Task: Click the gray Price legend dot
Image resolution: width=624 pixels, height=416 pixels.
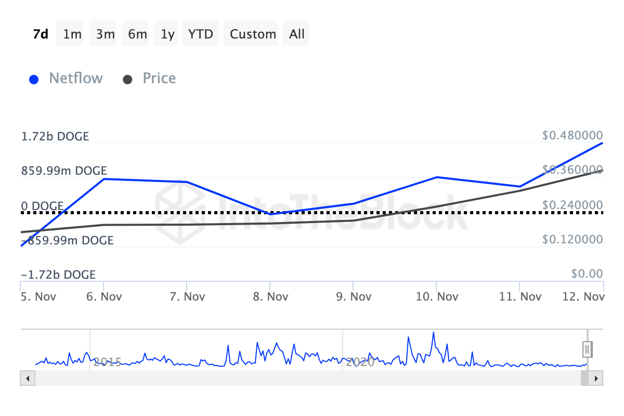Action: coord(127,79)
